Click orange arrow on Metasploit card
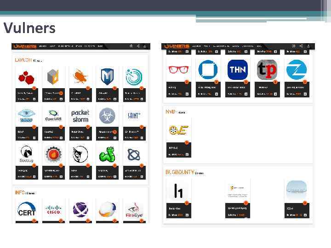 pos(114,88)
